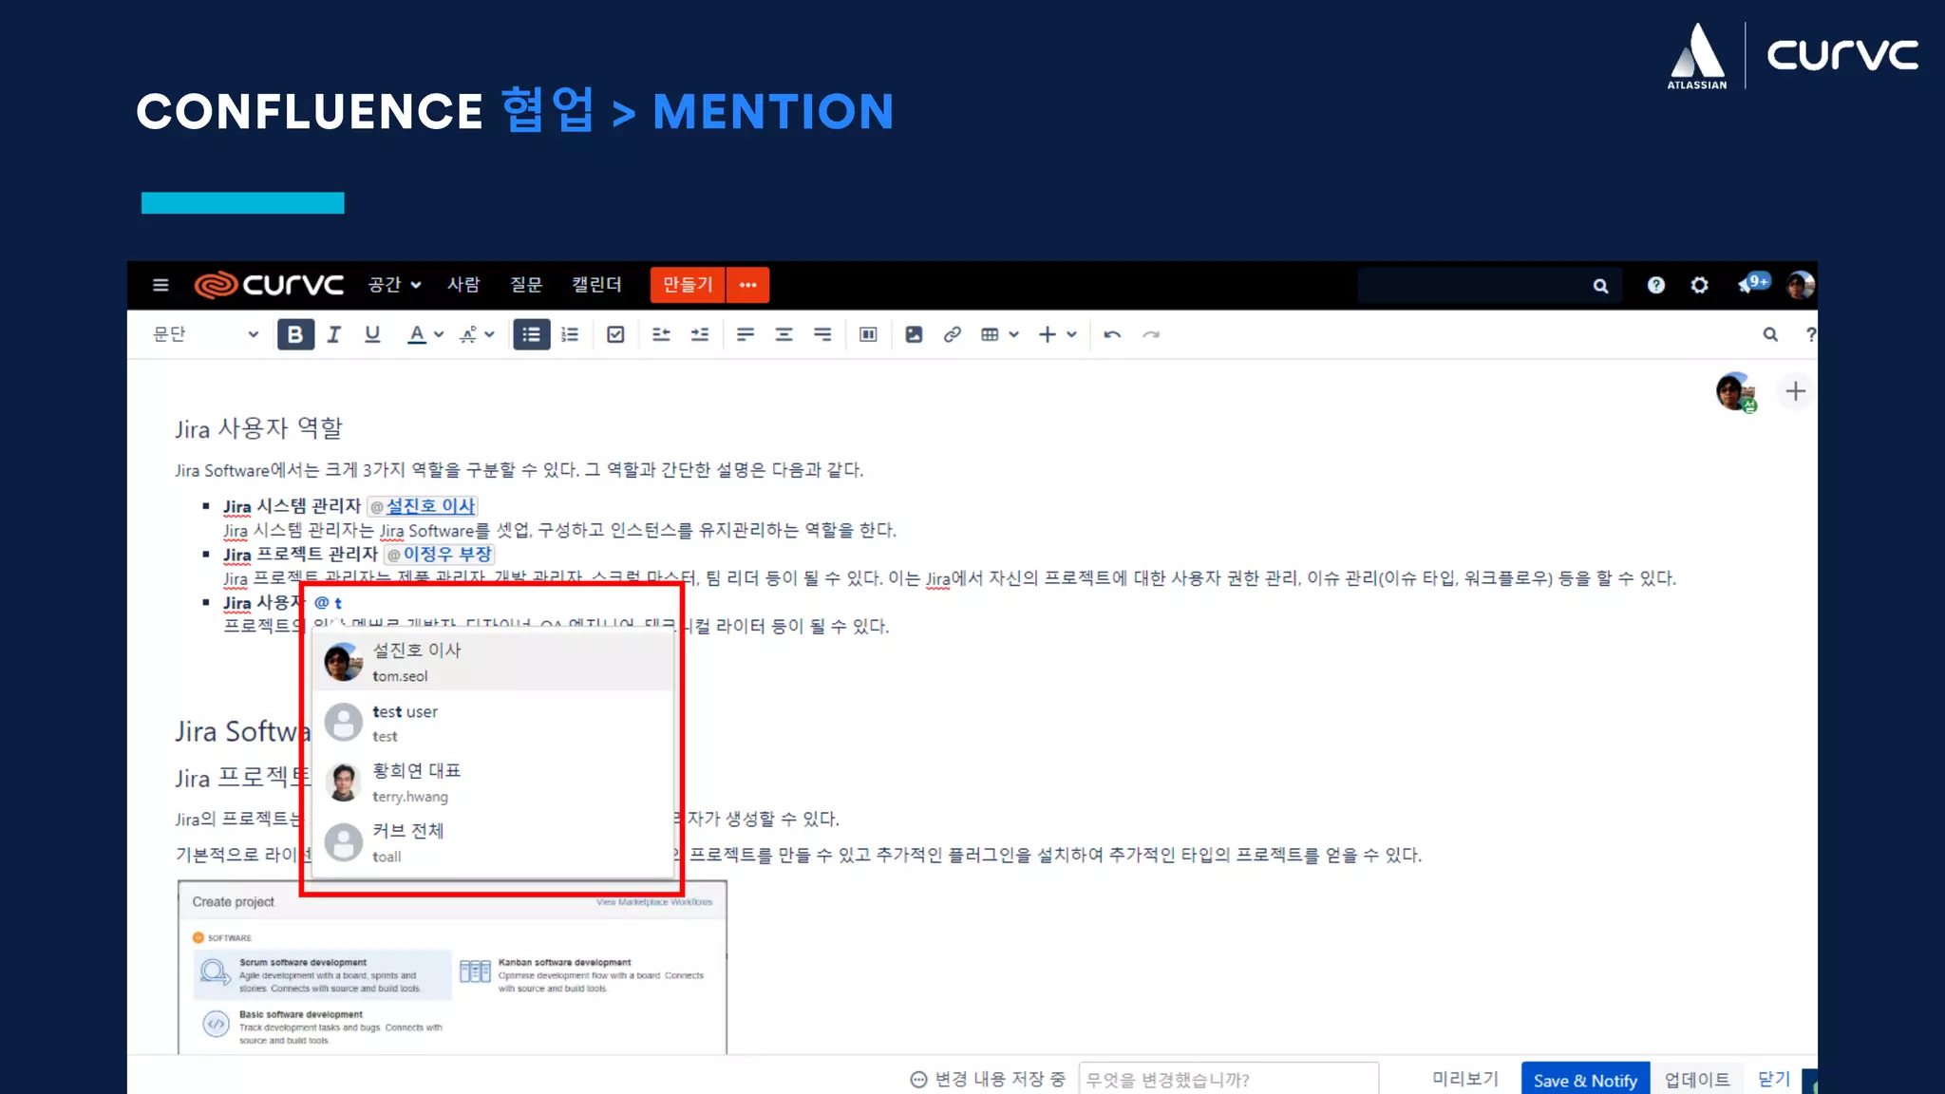The height and width of the screenshot is (1094, 1945).
Task: Click 업데이트 update button
Action: pos(1697,1080)
